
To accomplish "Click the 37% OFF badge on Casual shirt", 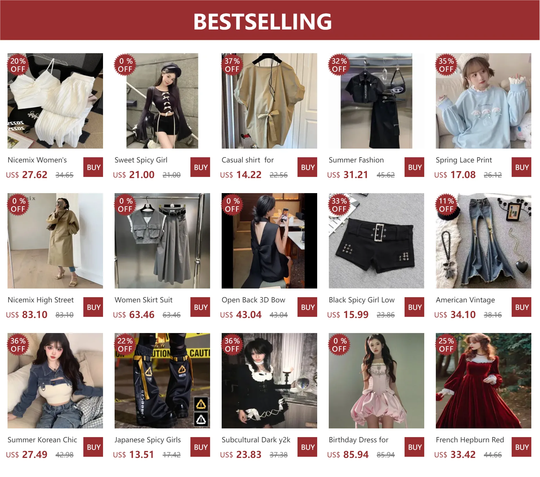I will pos(232,65).
